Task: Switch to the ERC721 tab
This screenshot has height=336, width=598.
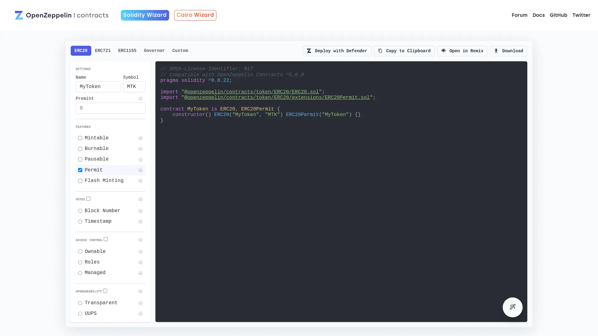Action: tap(102, 50)
